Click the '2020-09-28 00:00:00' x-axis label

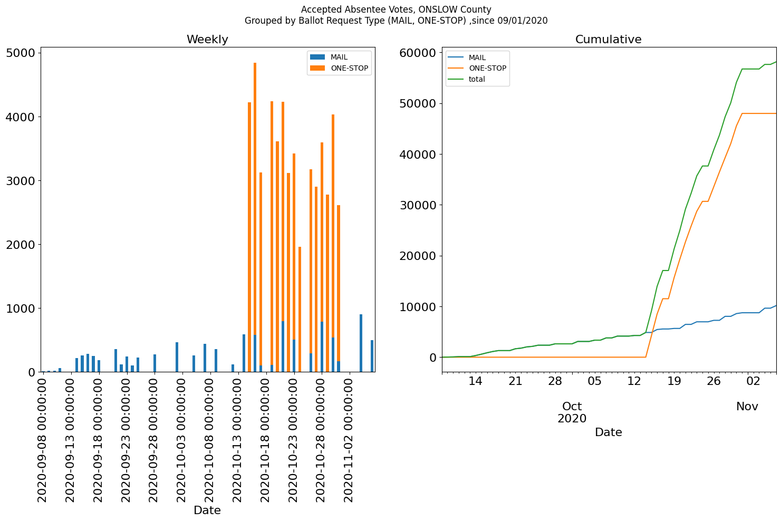coord(155,439)
